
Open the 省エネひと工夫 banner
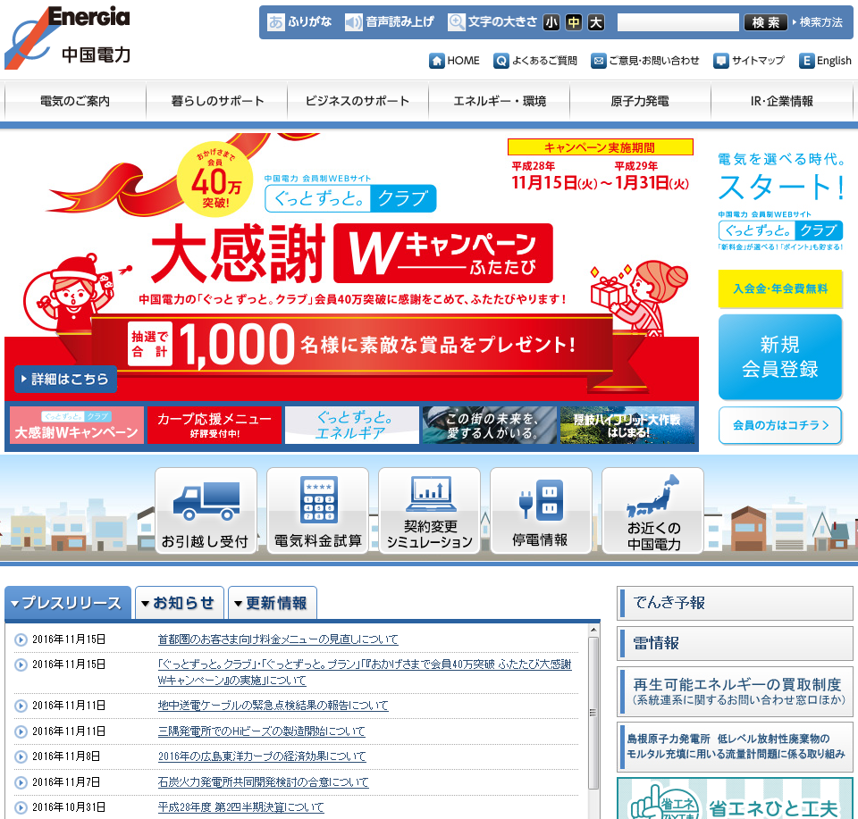pos(735,798)
